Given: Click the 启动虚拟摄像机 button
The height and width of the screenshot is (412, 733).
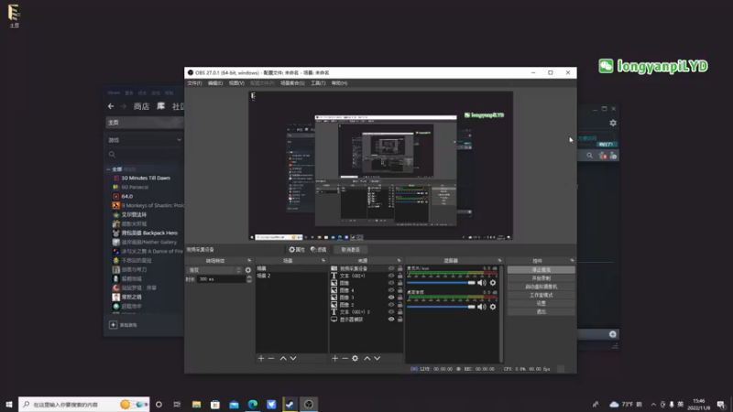Looking at the screenshot, I should click(x=541, y=287).
